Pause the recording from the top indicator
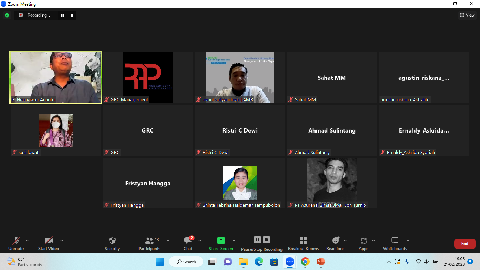Viewport: 480px width, 270px height. click(x=63, y=15)
